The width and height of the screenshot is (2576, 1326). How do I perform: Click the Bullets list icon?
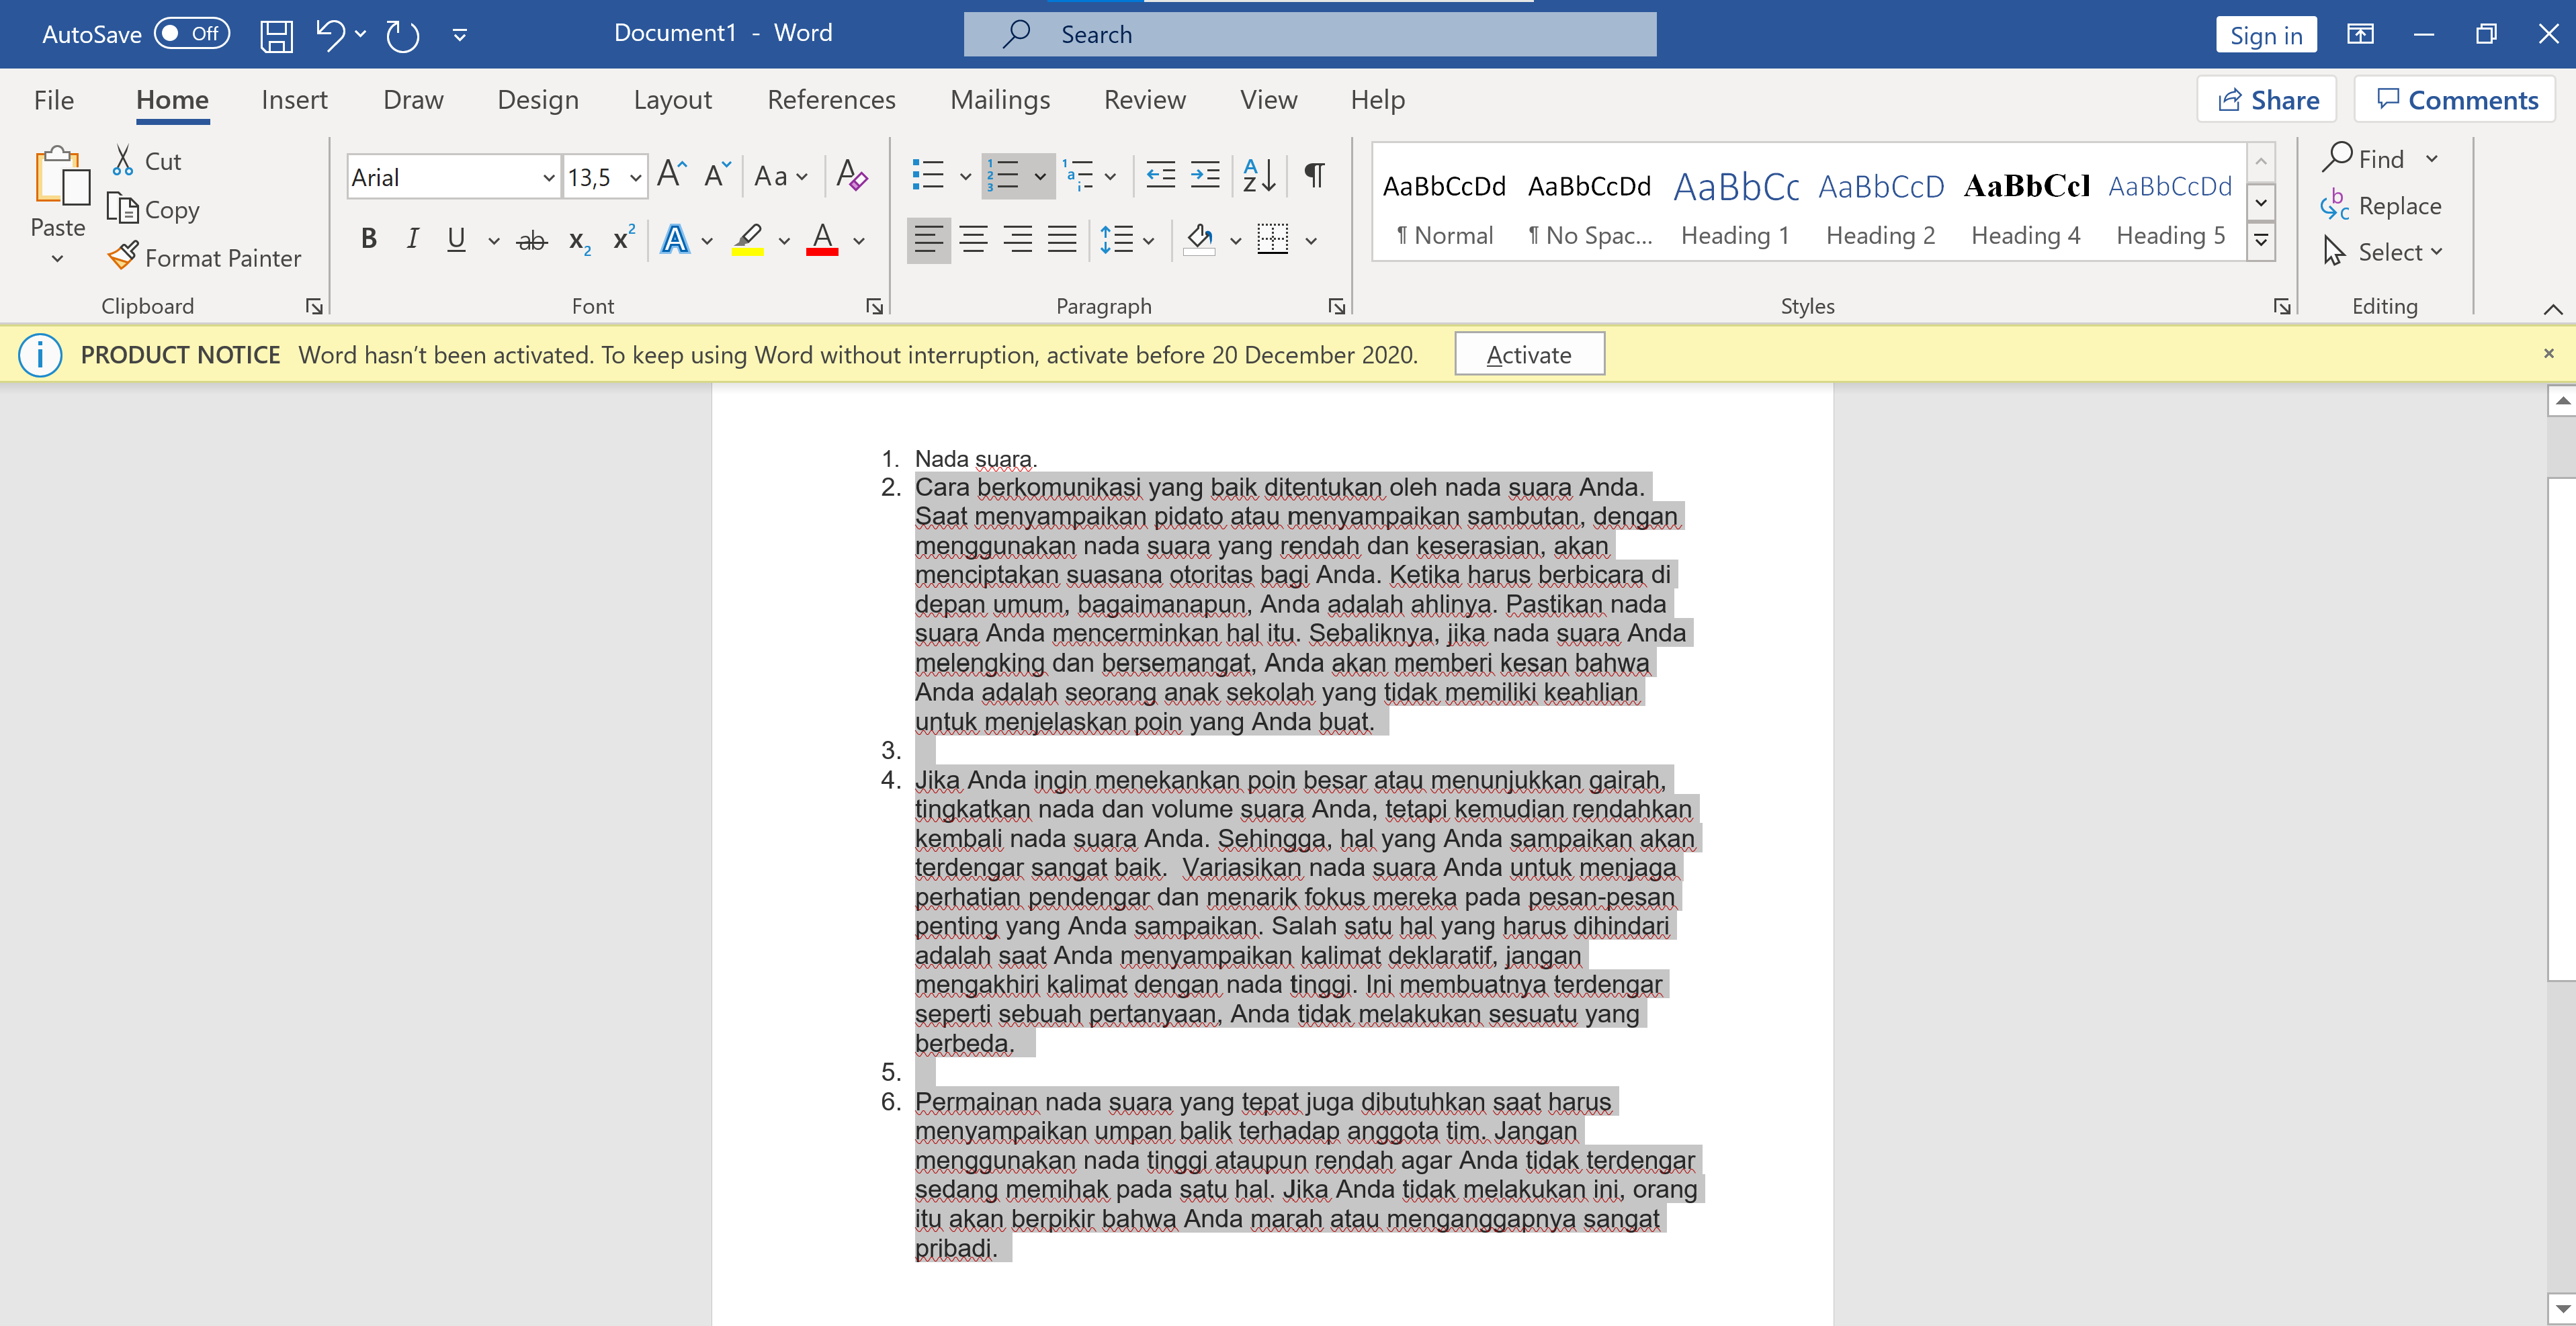pyautogui.click(x=928, y=176)
